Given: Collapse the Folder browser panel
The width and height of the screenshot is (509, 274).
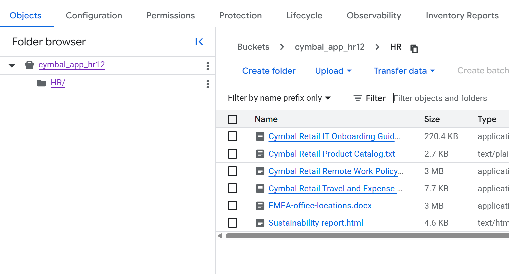Looking at the screenshot, I should pos(199,42).
